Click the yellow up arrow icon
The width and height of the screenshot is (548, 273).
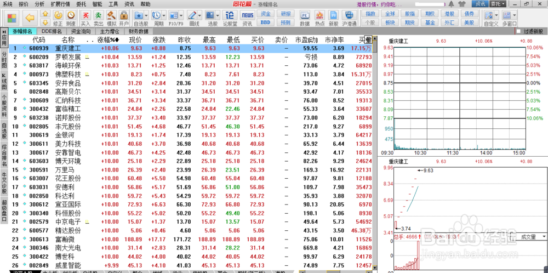click(x=45, y=14)
